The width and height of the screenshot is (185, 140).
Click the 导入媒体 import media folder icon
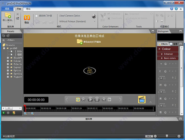point(8,15)
